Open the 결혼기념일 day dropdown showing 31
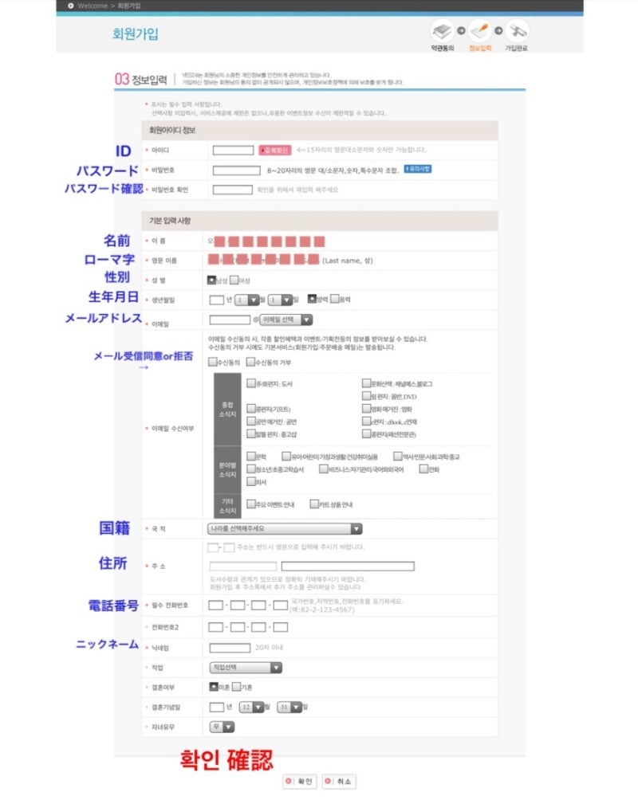The width and height of the screenshot is (638, 800). coord(289,707)
